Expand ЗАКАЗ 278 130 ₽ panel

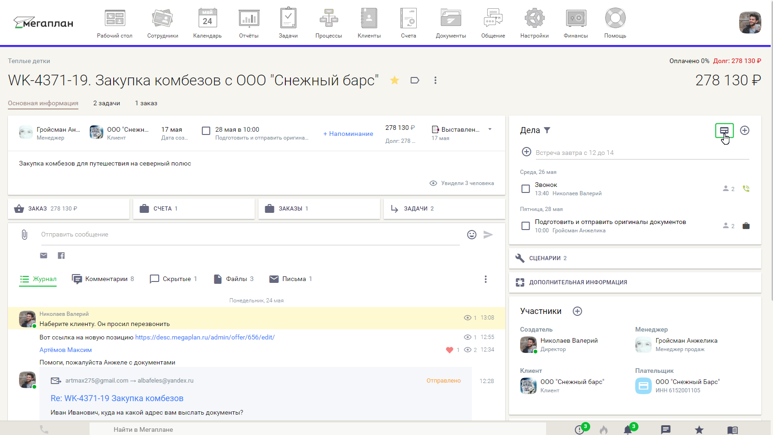pos(69,209)
